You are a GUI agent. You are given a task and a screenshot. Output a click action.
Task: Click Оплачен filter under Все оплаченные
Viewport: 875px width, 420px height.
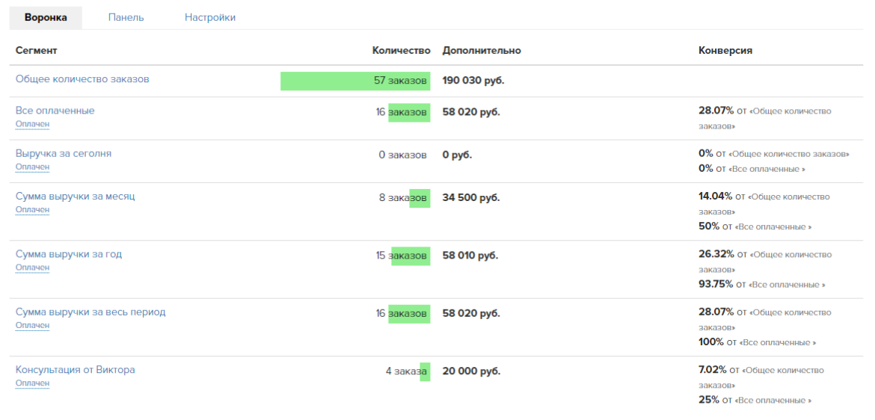click(32, 124)
